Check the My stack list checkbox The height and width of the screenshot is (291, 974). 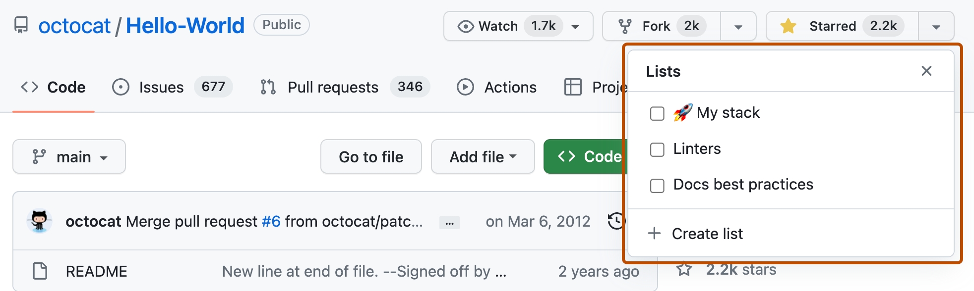click(657, 113)
